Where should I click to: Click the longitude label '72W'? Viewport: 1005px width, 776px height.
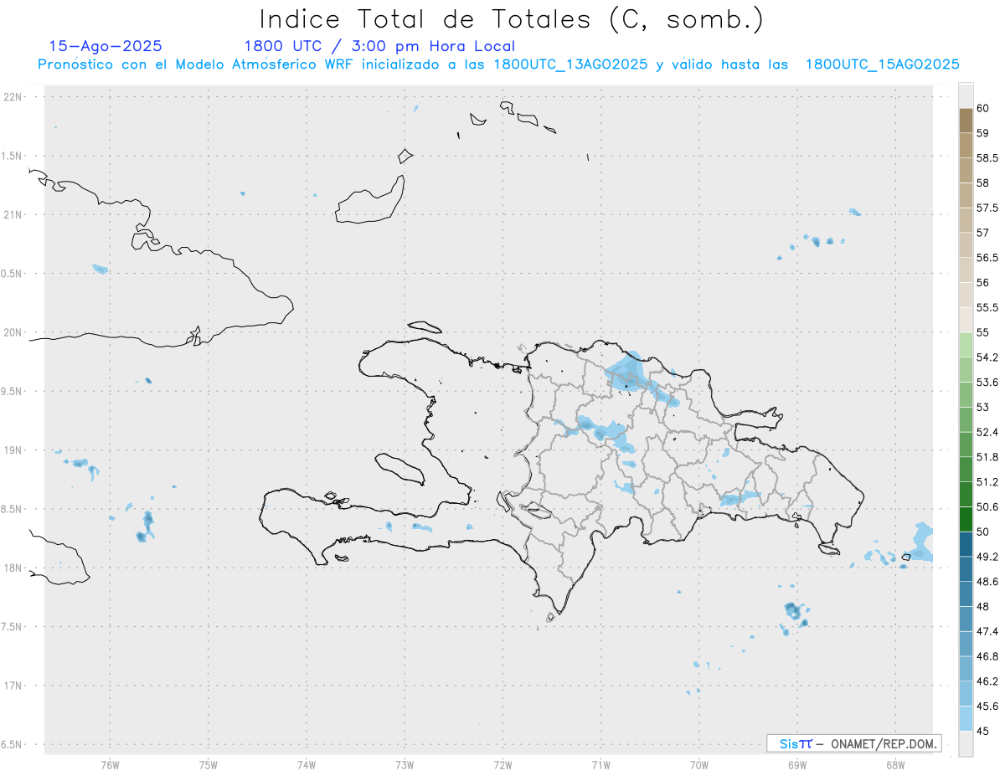tap(502, 765)
